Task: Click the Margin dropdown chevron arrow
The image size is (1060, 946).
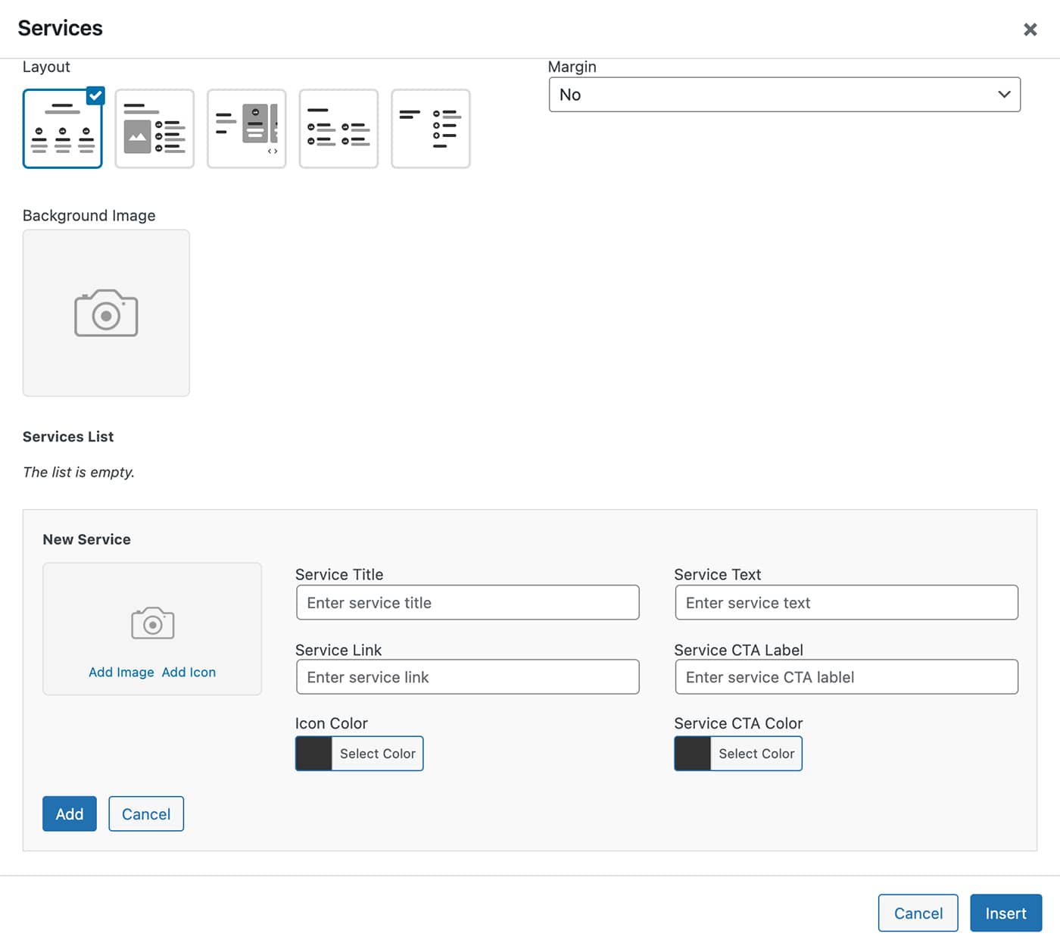Action: (1004, 95)
